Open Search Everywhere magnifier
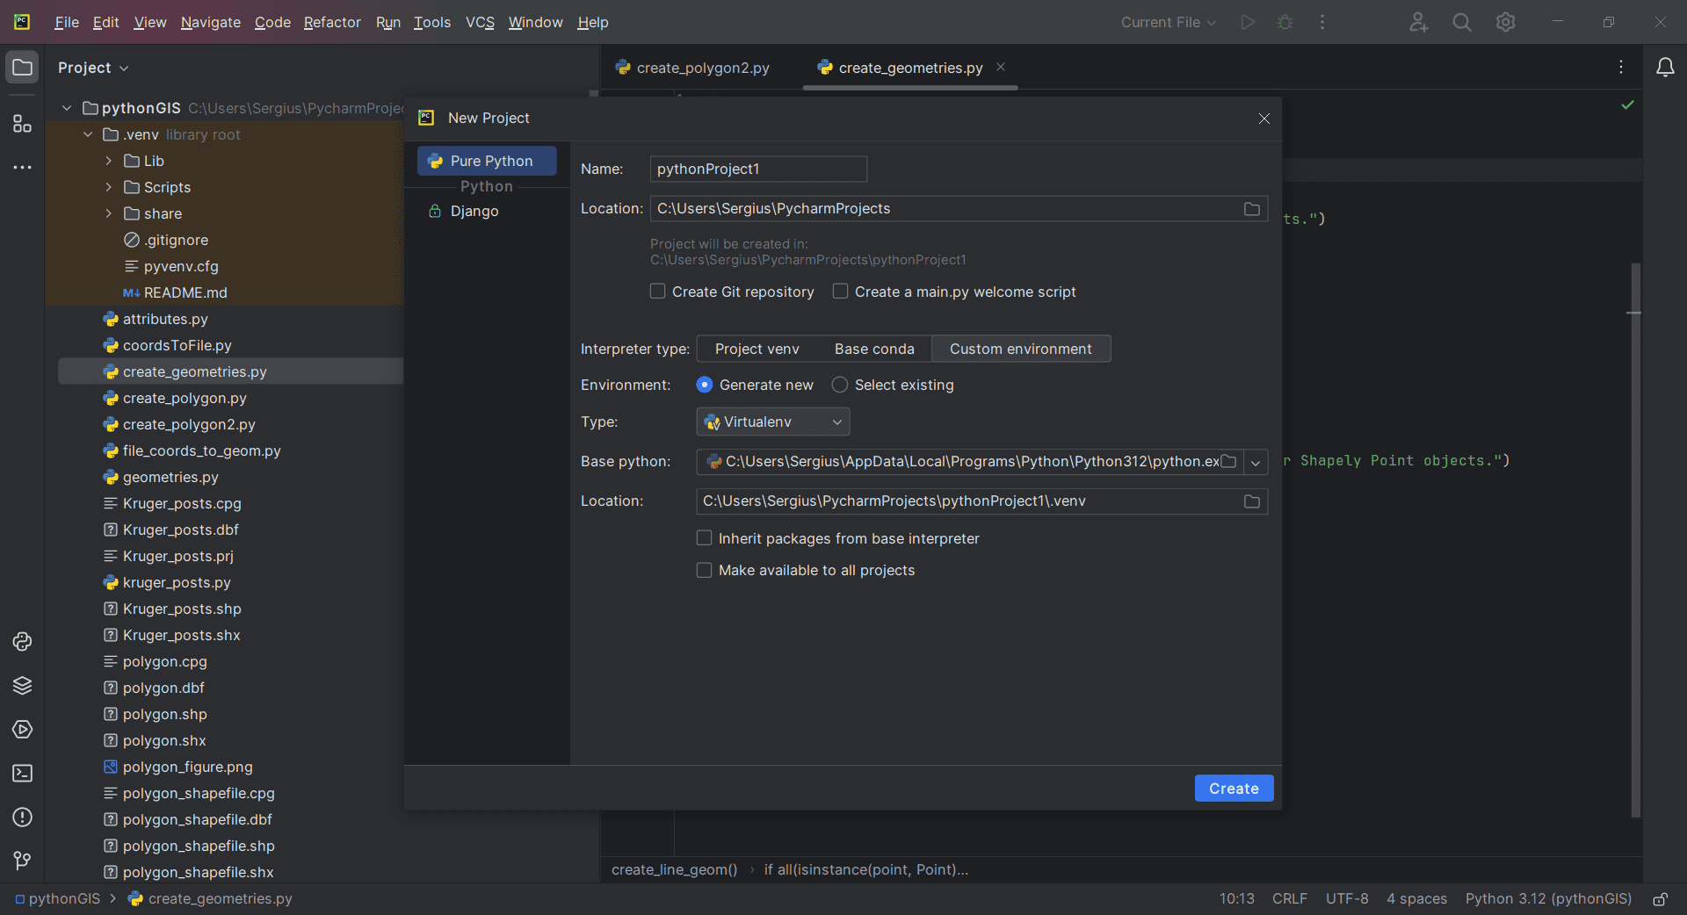This screenshot has width=1687, height=915. [1462, 22]
